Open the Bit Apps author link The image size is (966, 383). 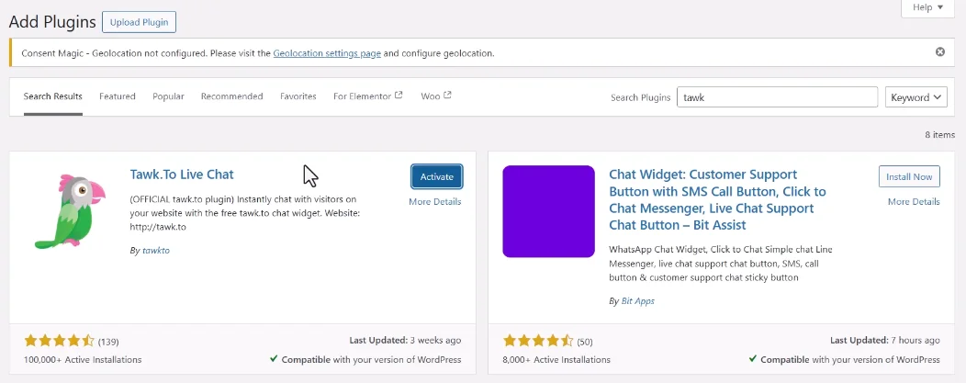pos(637,301)
